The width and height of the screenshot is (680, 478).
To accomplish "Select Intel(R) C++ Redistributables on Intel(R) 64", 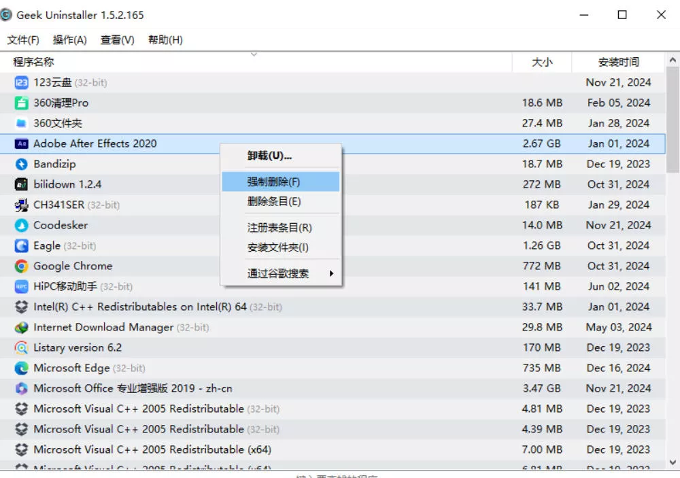I will (x=140, y=307).
